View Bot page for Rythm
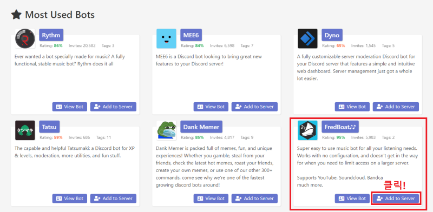The height and width of the screenshot is (212, 433). coord(70,107)
